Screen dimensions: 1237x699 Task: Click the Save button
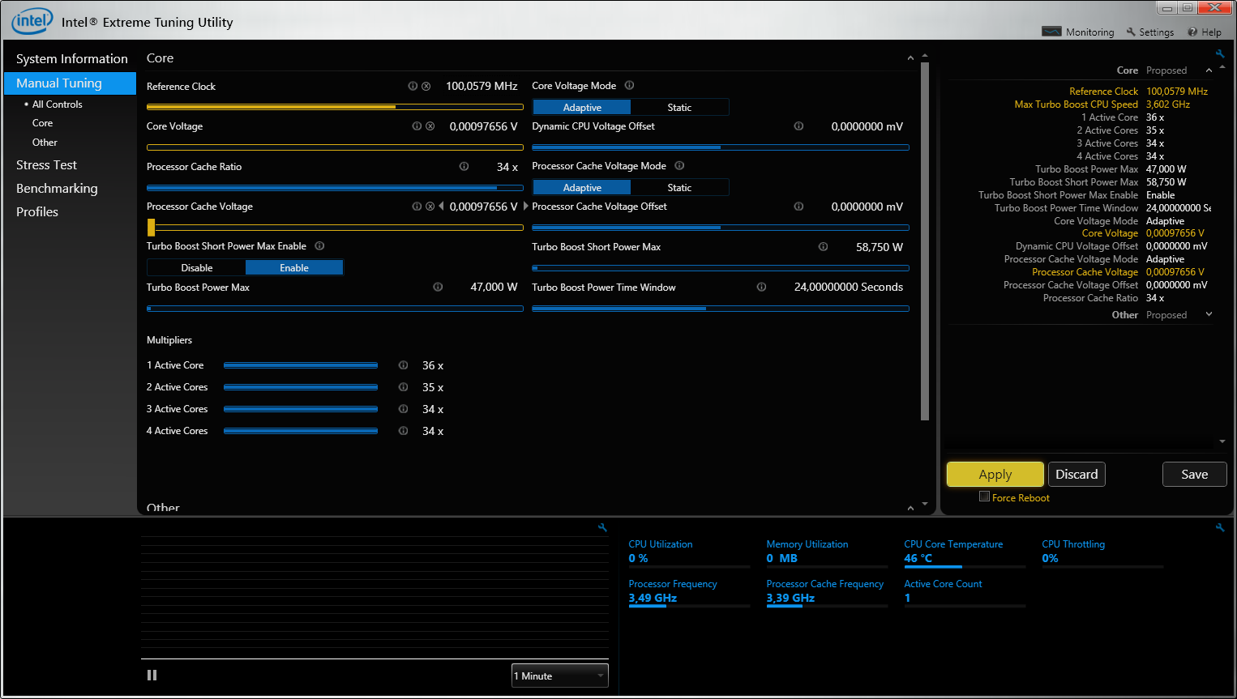[1195, 475]
